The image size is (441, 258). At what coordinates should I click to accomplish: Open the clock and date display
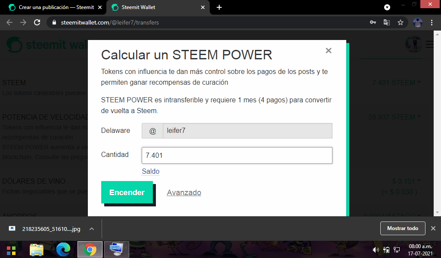[x=420, y=249]
